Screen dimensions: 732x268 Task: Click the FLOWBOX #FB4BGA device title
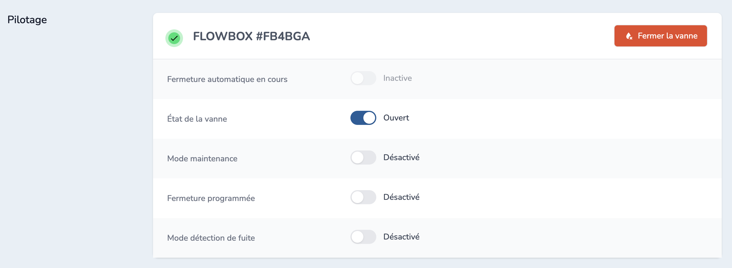point(252,36)
